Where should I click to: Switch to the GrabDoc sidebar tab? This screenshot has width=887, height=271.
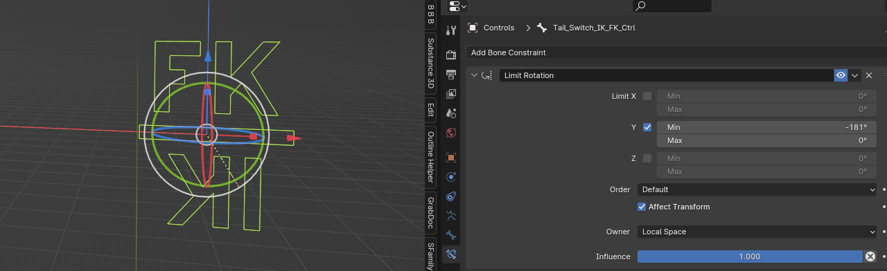pos(430,212)
